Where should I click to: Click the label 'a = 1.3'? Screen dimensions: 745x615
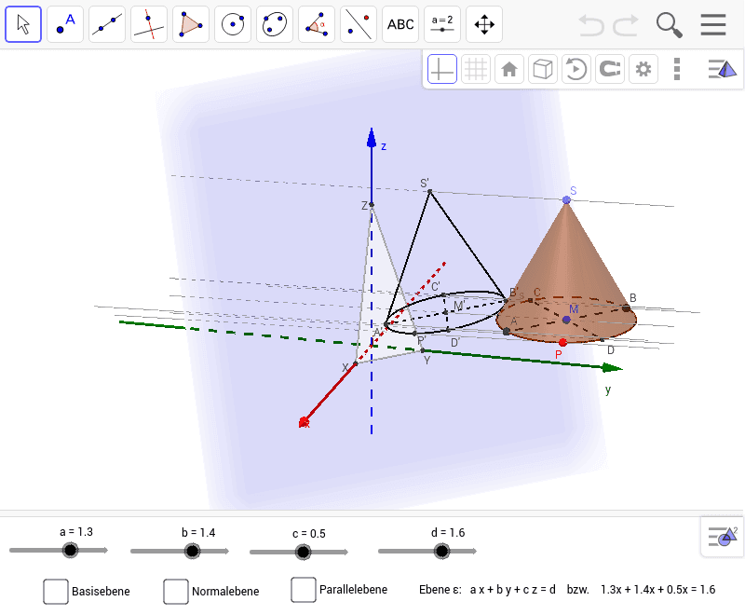point(76,532)
